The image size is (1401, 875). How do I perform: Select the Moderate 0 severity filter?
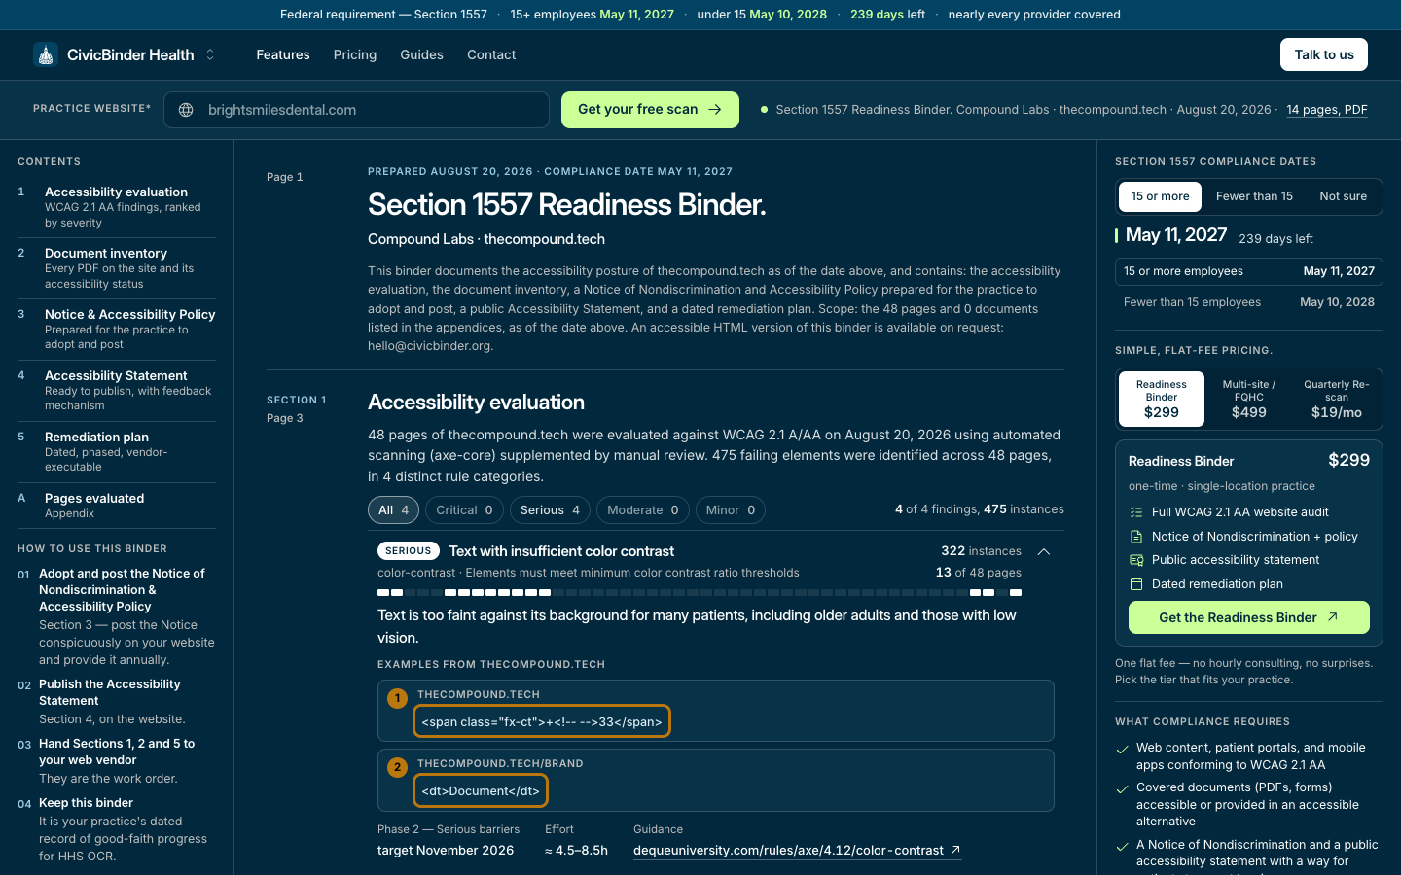pos(643,510)
